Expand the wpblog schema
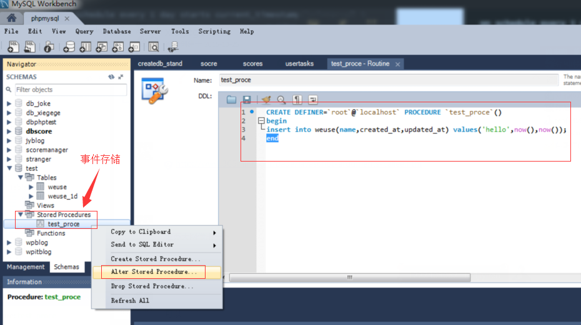The height and width of the screenshot is (325, 581). coord(9,243)
